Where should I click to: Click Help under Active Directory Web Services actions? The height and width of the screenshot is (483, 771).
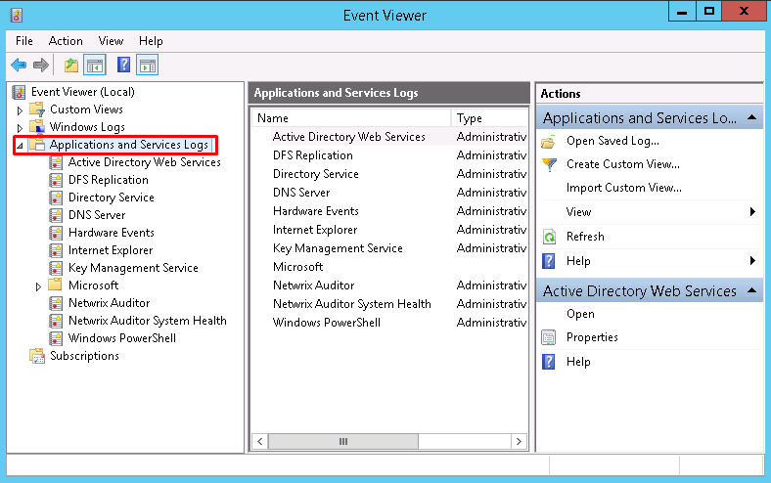(578, 362)
